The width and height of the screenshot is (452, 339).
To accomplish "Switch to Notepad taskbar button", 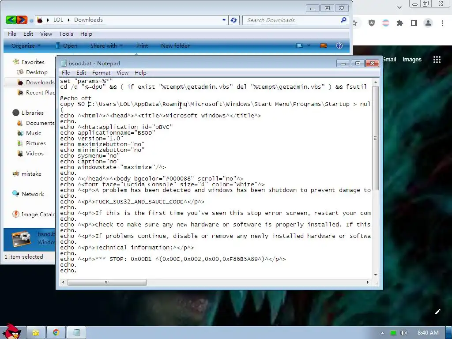I will (x=76, y=333).
